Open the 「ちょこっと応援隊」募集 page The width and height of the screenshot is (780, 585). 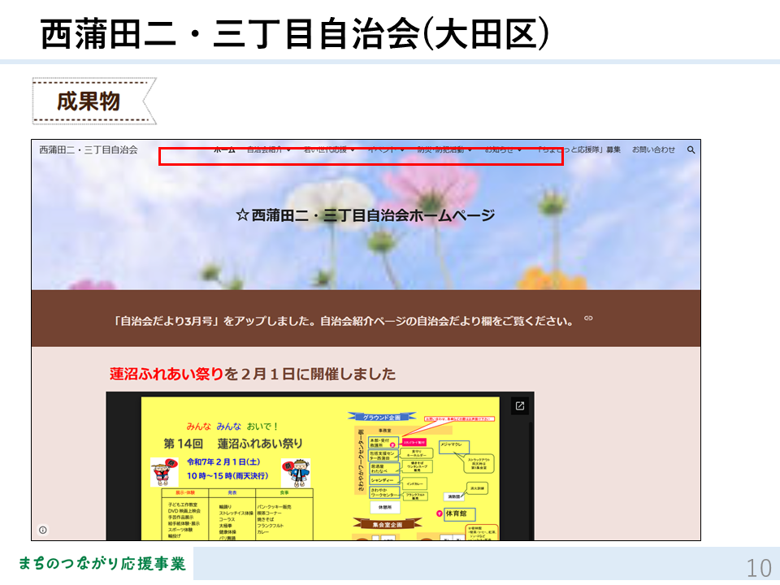tap(579, 149)
